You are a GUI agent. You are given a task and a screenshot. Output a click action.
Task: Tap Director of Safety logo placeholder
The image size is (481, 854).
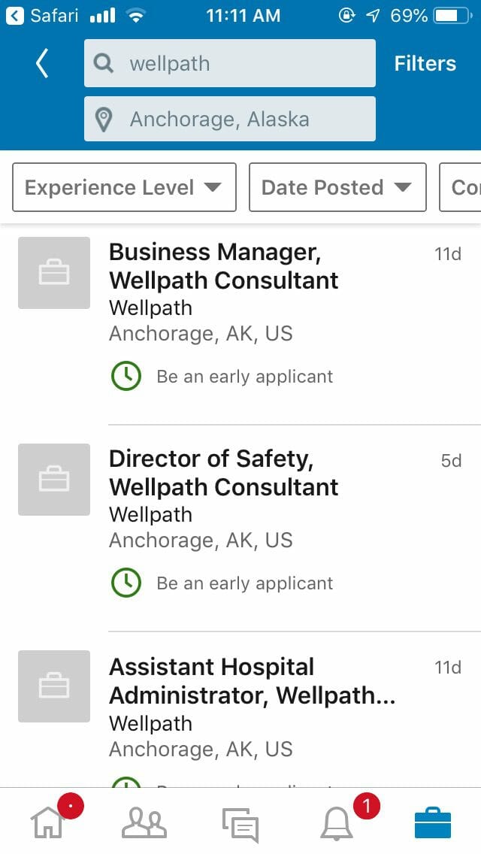tap(54, 480)
